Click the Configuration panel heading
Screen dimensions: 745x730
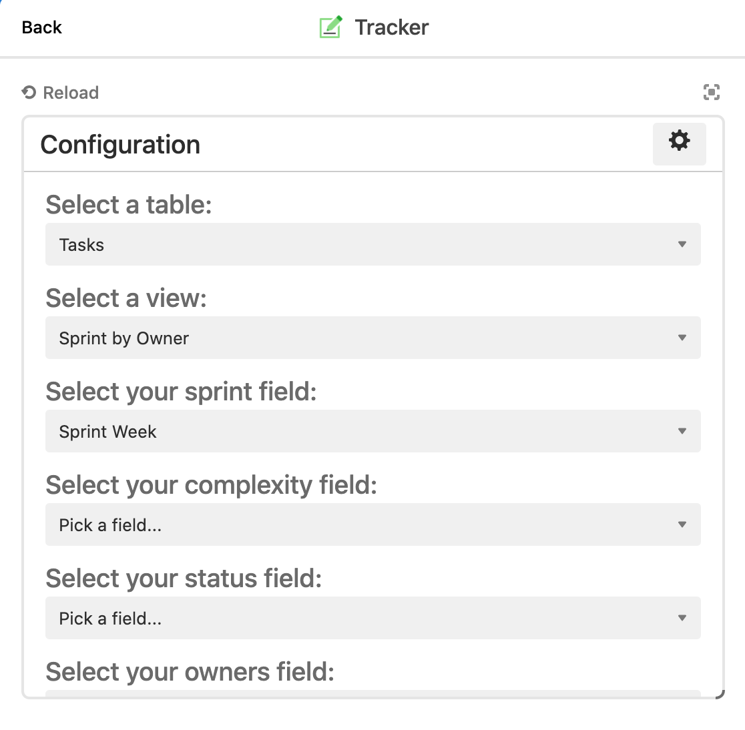(x=120, y=145)
